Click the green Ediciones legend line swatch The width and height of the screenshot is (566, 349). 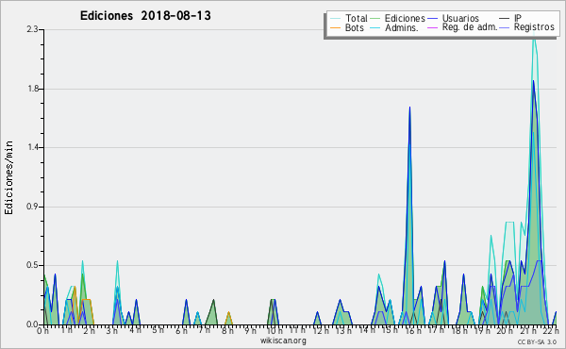[x=375, y=19]
